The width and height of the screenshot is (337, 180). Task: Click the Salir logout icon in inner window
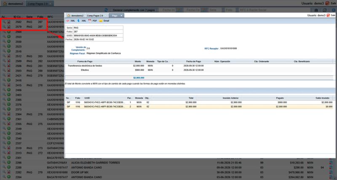328,16
